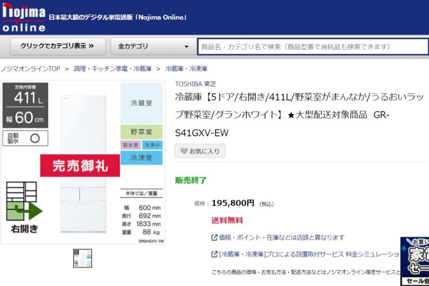429x286 pixels.
Task: Open the 調理・キッチン家電・冷蔵庫 breadcrumb category
Action: [x=112, y=68]
